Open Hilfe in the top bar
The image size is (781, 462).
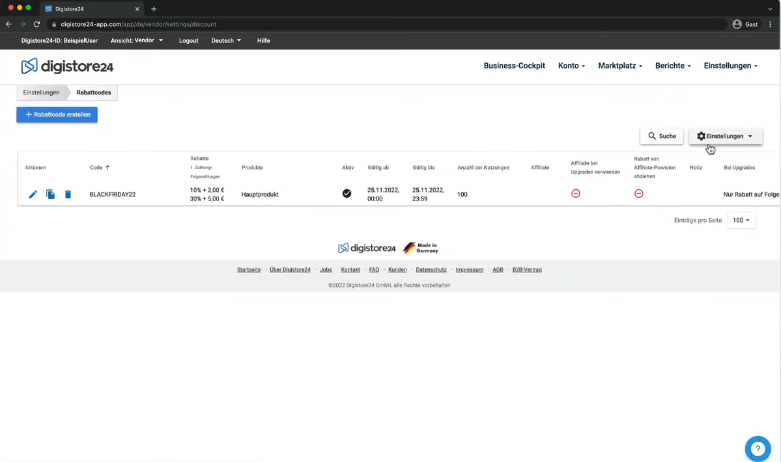tap(264, 40)
